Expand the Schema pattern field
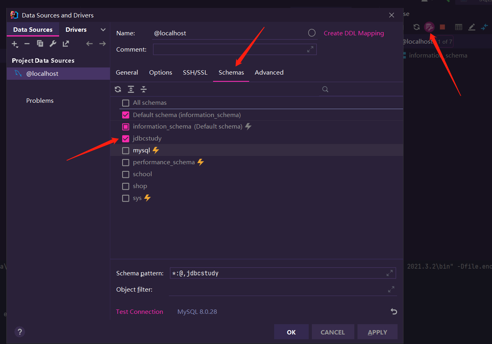This screenshot has height=344, width=492. point(390,273)
